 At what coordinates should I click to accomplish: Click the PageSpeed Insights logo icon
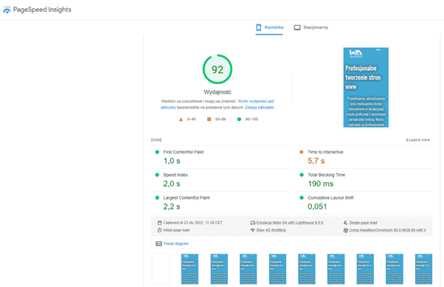[x=7, y=10]
